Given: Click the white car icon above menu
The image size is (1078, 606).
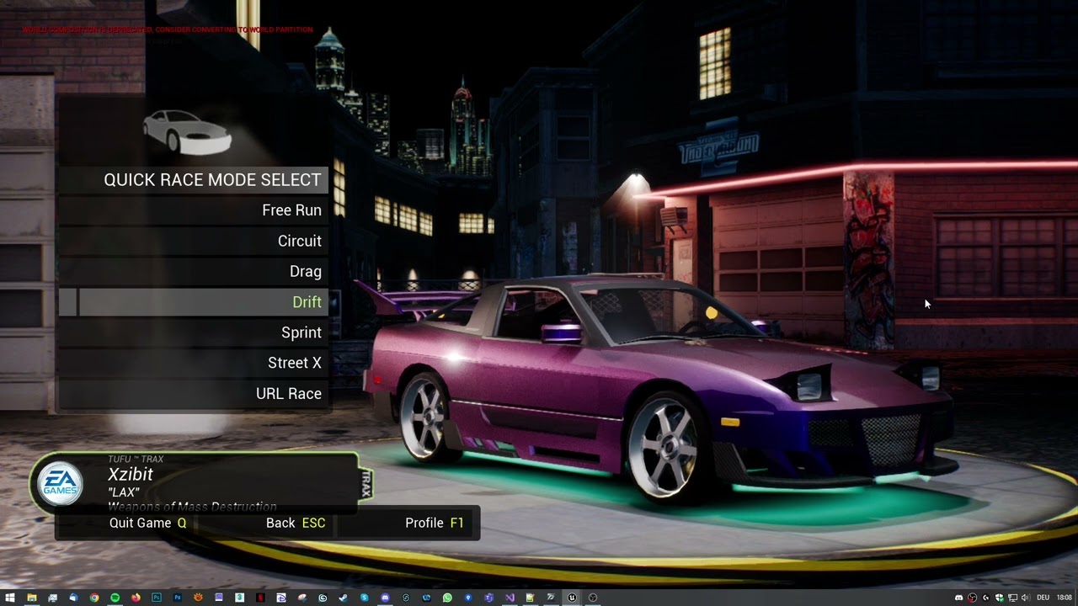Looking at the screenshot, I should tap(187, 132).
